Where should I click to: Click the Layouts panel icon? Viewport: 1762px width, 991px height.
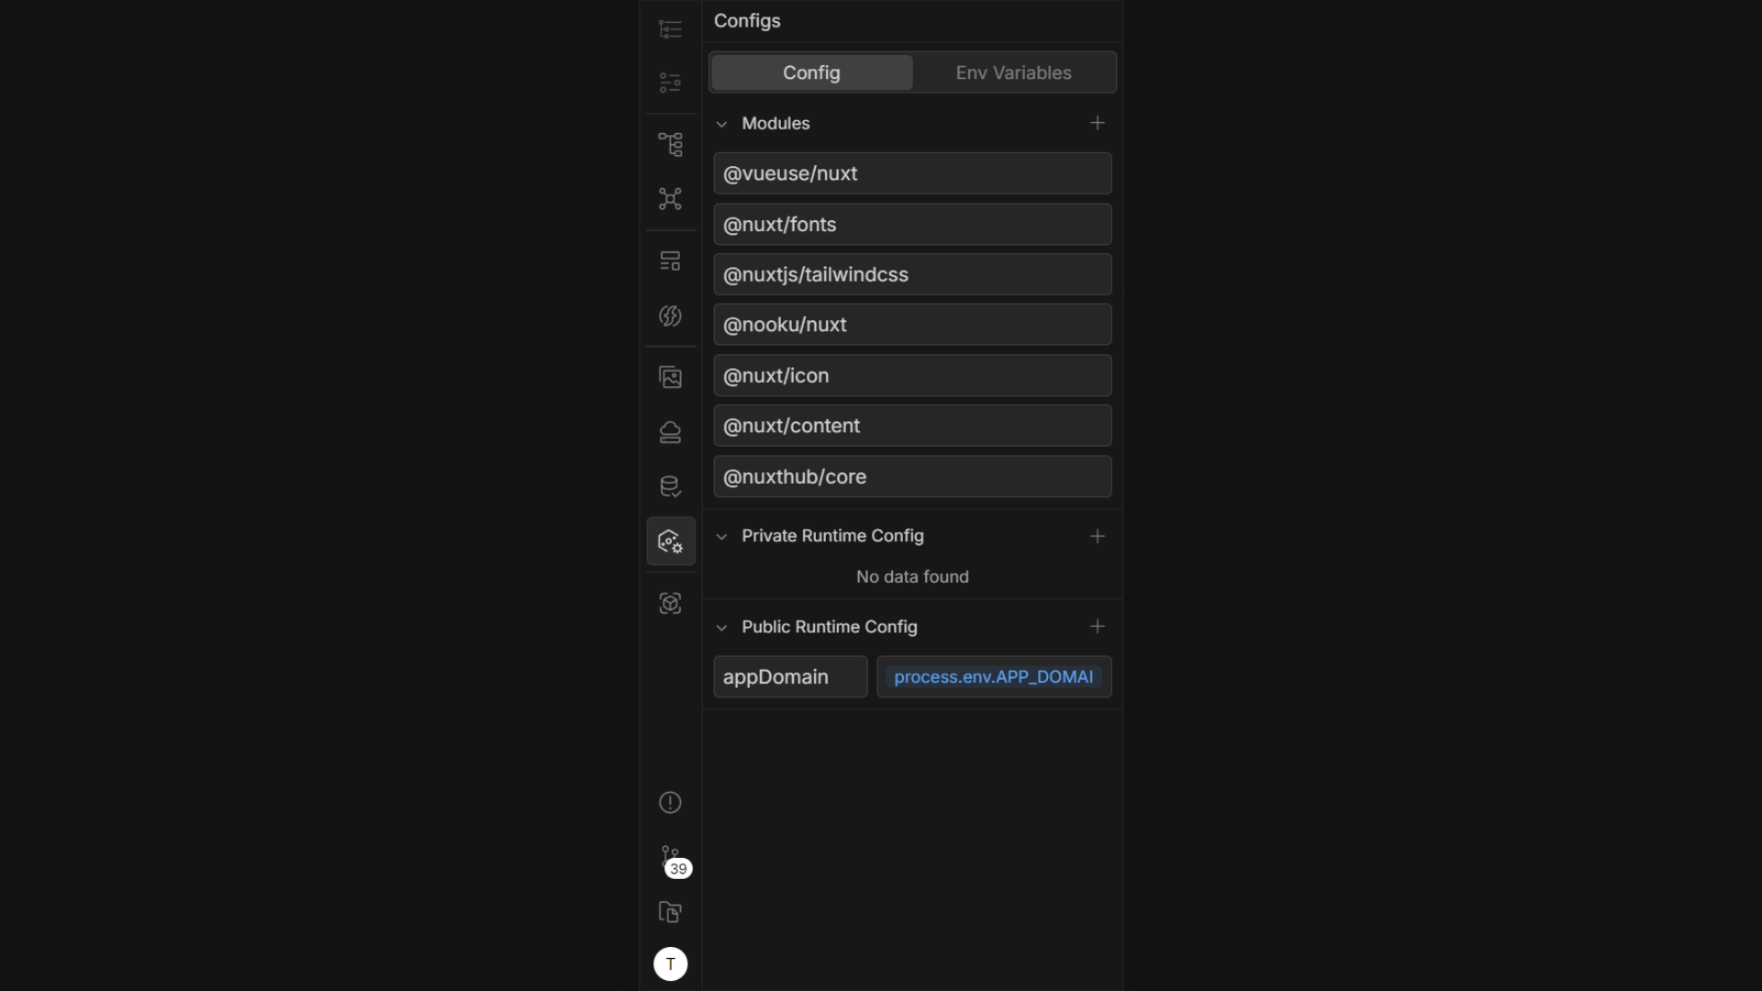671,261
